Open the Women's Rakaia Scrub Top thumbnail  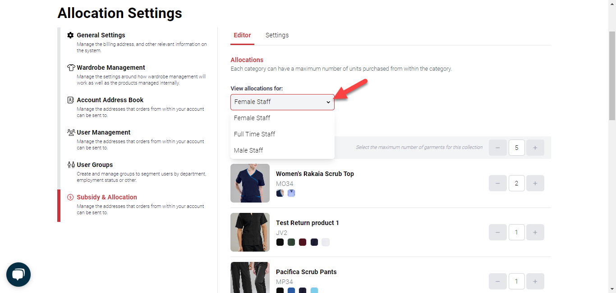250,183
